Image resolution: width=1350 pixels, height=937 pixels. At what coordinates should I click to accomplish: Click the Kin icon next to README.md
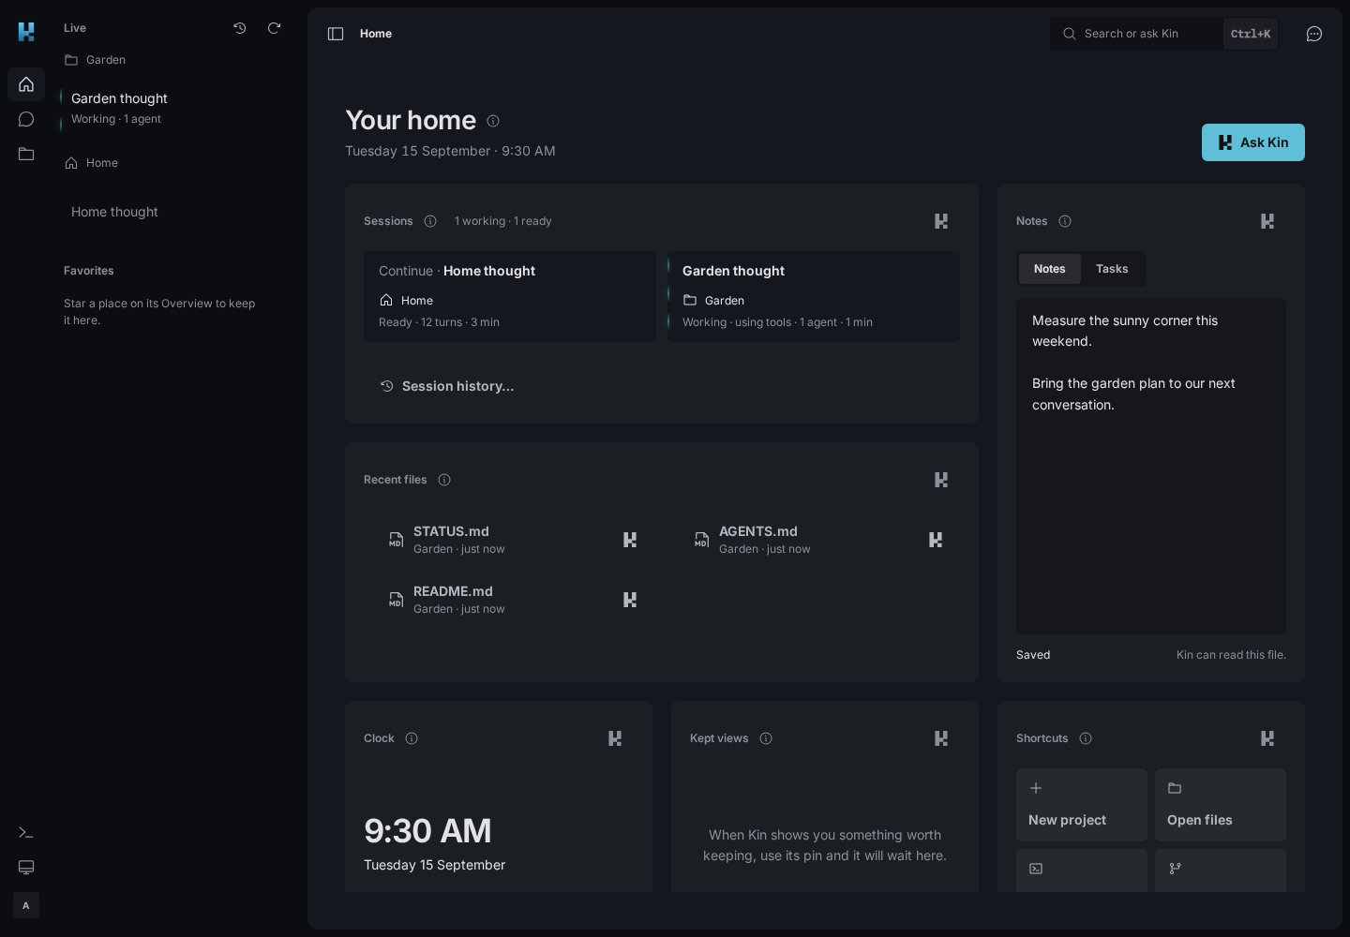[630, 600]
